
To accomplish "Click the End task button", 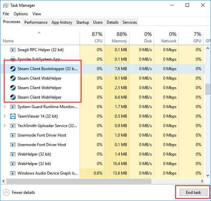I will [193, 193].
